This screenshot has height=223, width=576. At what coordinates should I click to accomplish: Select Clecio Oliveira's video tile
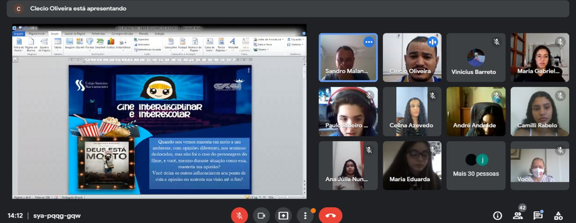click(412, 58)
